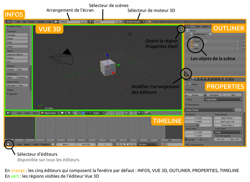Click the Info editor type icon
Image resolution: width=250 pixels, height=182 pixels.
tap(8, 22)
